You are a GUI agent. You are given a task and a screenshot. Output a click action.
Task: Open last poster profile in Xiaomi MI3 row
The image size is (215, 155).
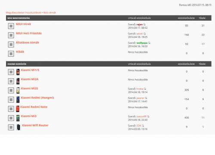coord(141,116)
